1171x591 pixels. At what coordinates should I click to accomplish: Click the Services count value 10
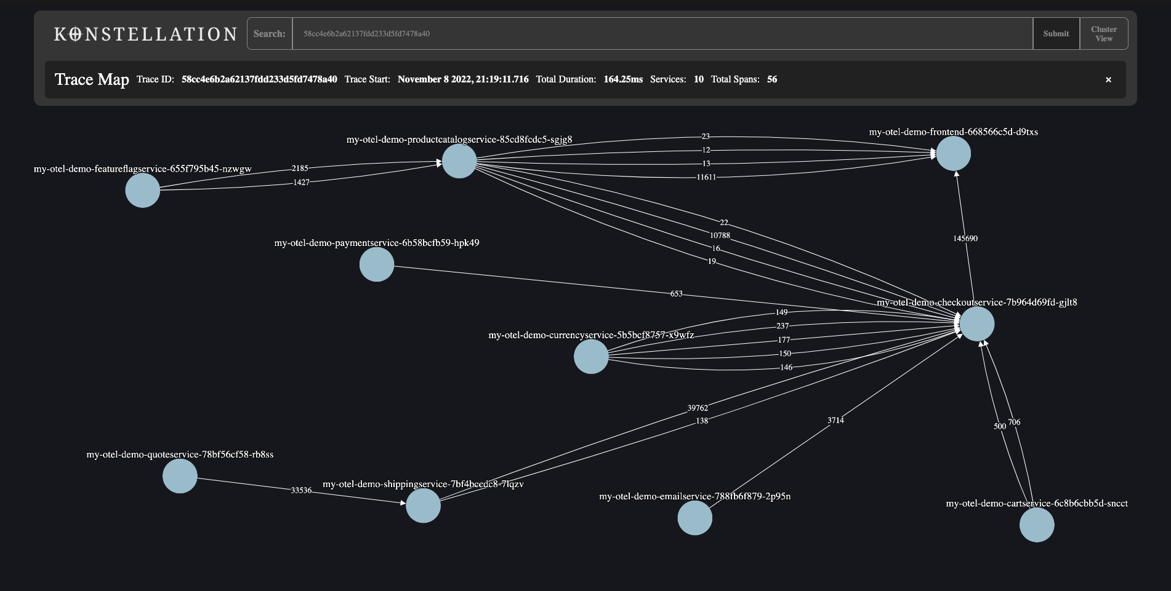click(x=698, y=79)
